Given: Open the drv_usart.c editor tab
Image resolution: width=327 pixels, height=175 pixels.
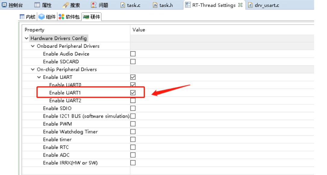Looking at the screenshot, I should tap(263, 5).
